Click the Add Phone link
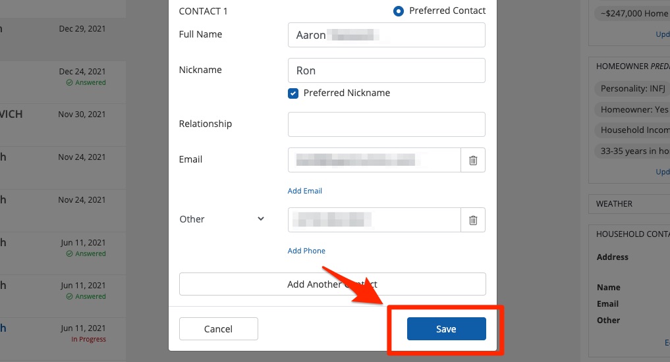The height and width of the screenshot is (362, 670). click(306, 251)
